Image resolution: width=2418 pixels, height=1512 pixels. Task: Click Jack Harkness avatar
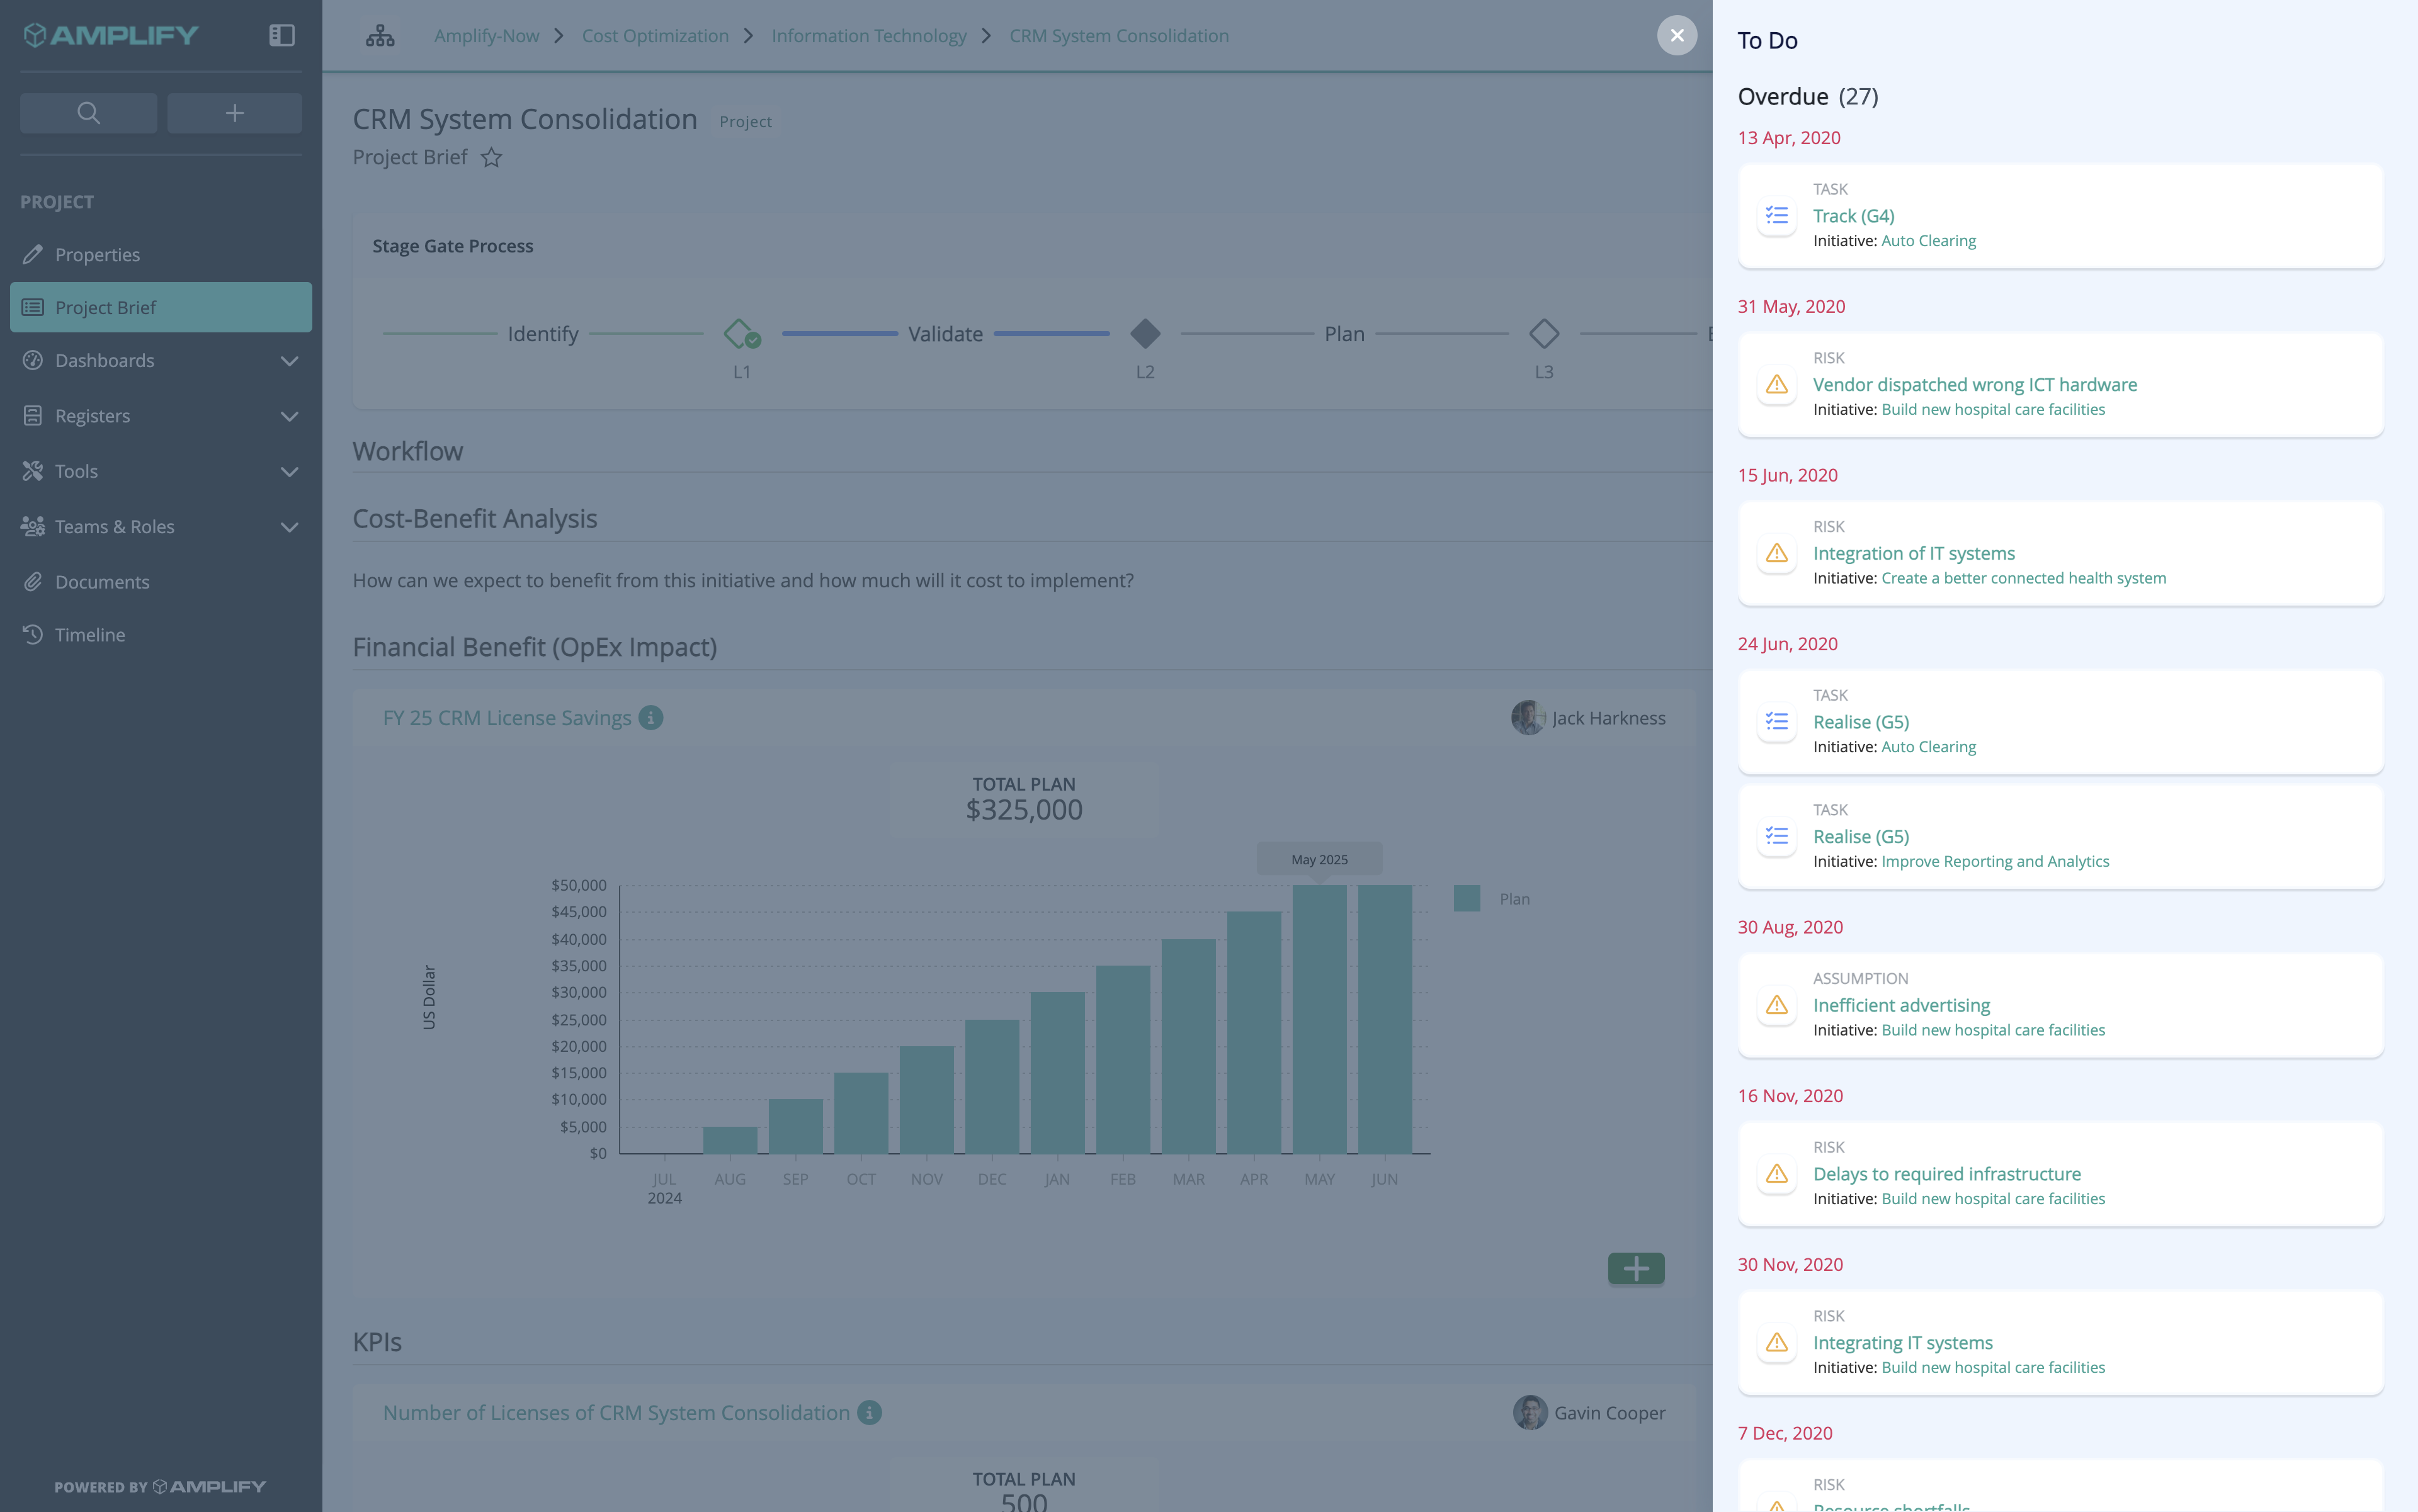[1528, 718]
